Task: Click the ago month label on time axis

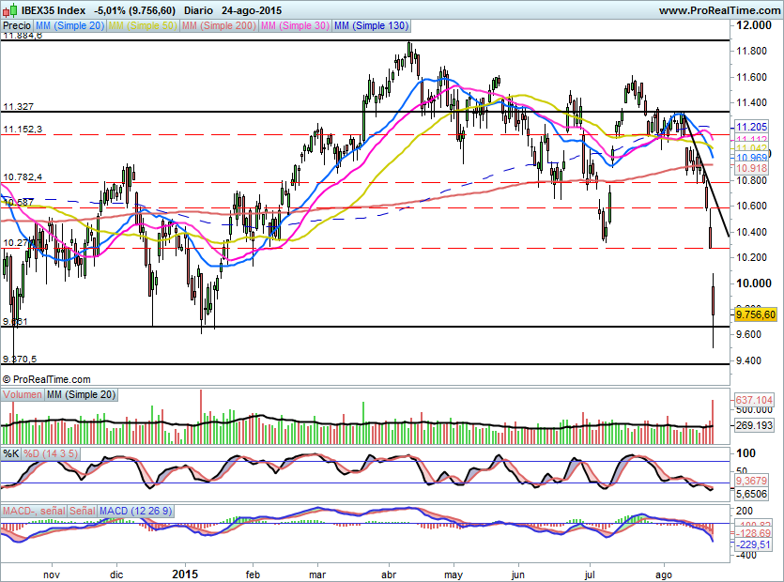Action: click(663, 575)
